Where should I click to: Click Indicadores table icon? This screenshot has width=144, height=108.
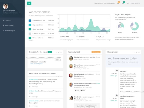[x=3, y=25]
